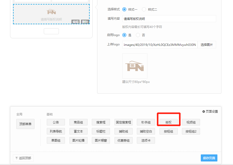Screen dimensions: 233x165
Task: Click 删除 on the copyright block
Action: click(85, 22)
